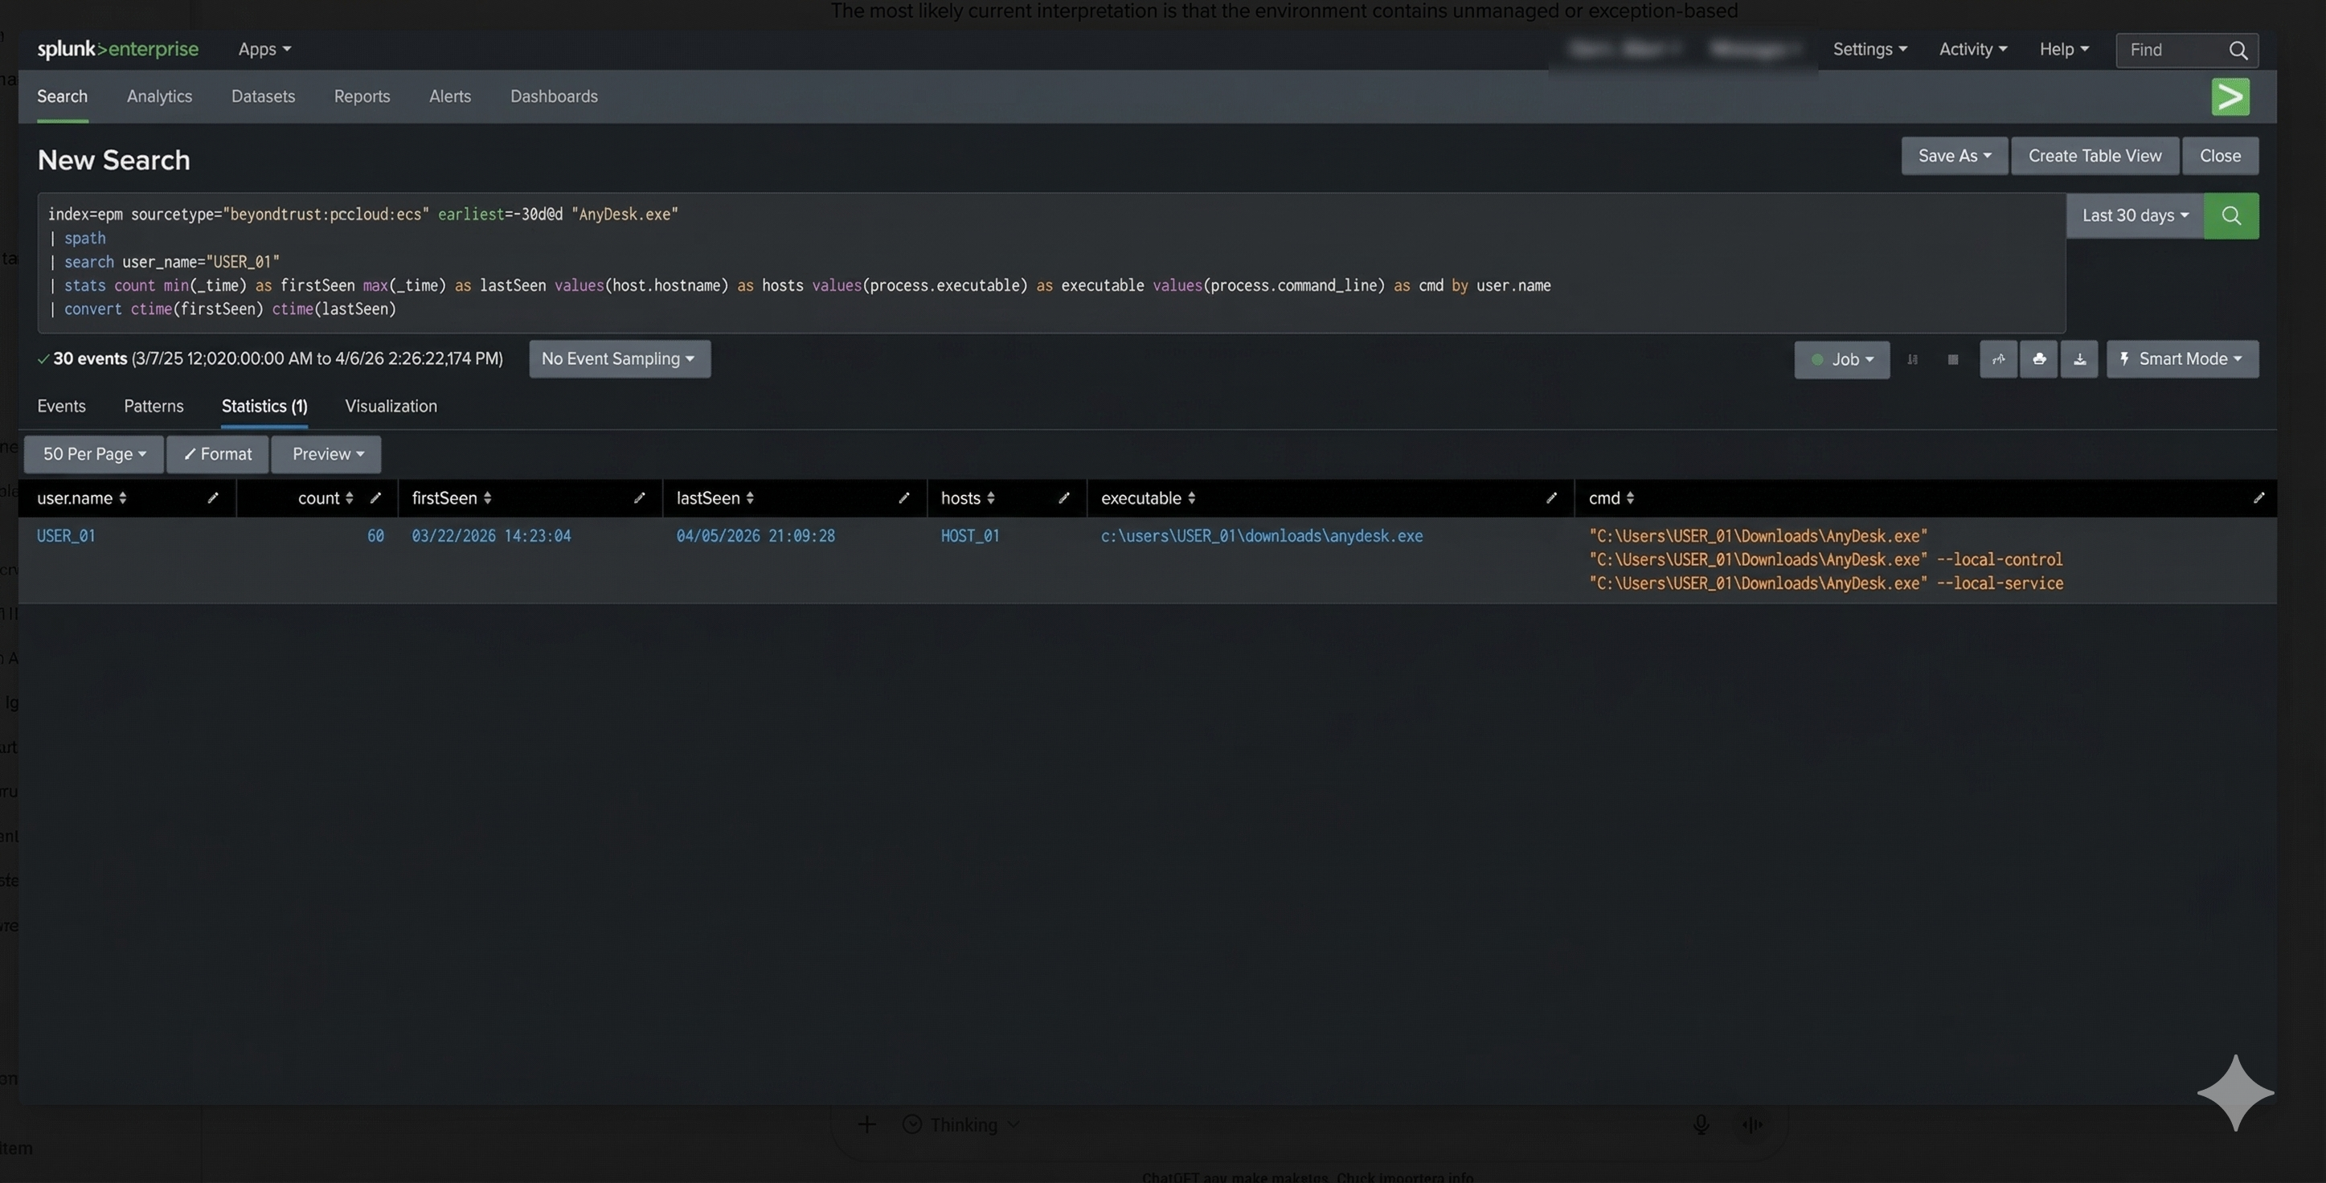Click the Find search magnifier icon
2326x1183 pixels.
(x=2238, y=51)
